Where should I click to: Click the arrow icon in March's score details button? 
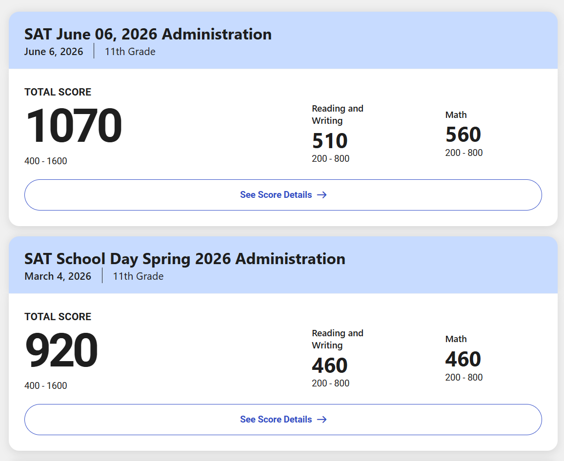322,419
